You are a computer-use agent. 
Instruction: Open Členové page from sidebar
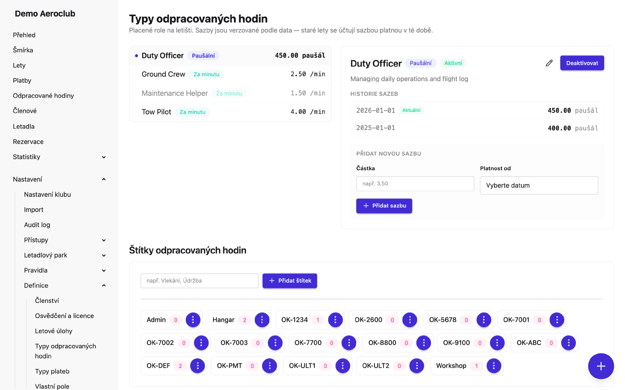coord(25,111)
